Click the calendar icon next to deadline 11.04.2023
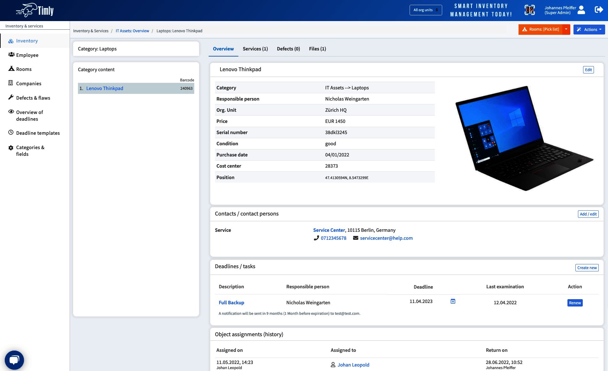Screen dimensions: 608x371 click(453, 301)
